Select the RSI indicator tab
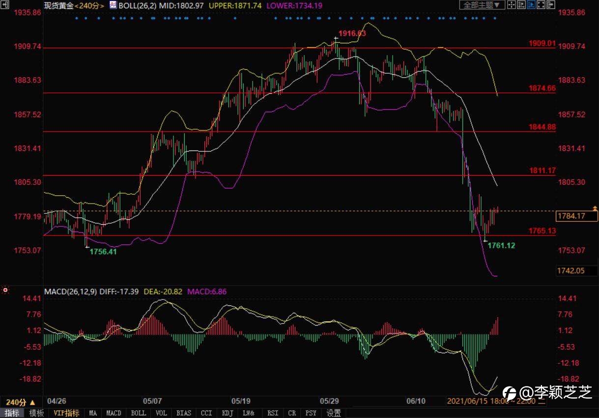This screenshot has width=599, height=418. tap(273, 414)
